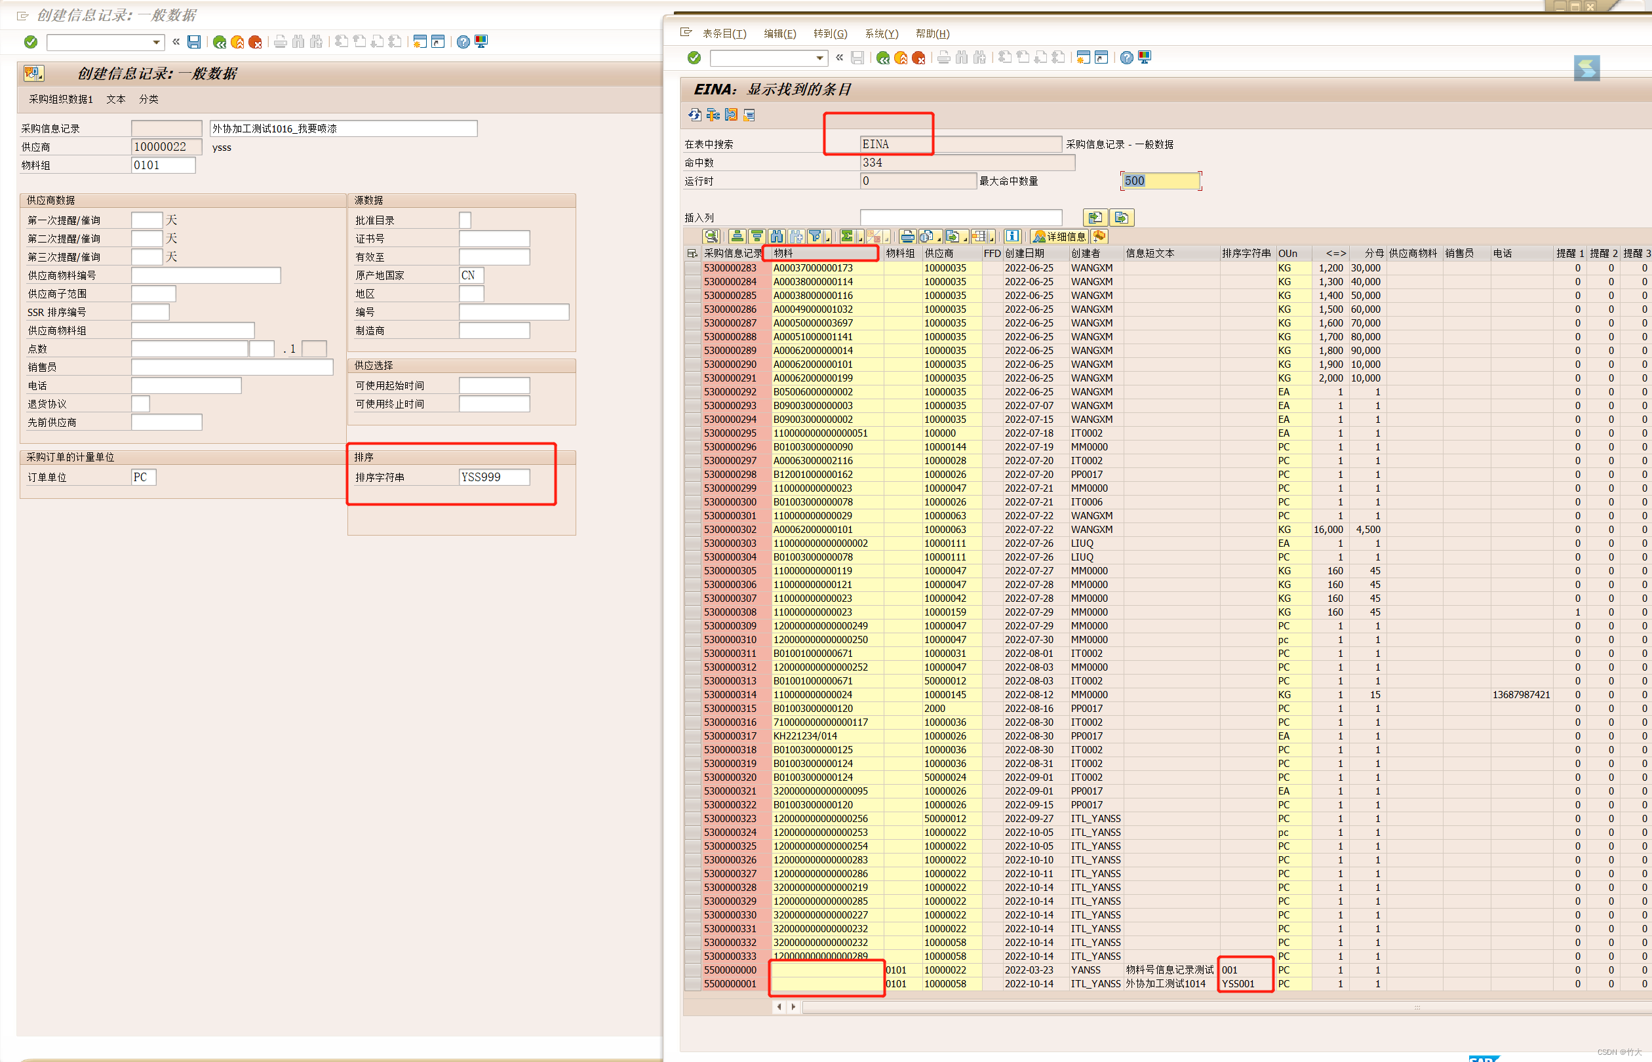Screen dimensions: 1652x1062
Task: Click the blue information icon in ALV toolbar
Action: click(x=1012, y=237)
